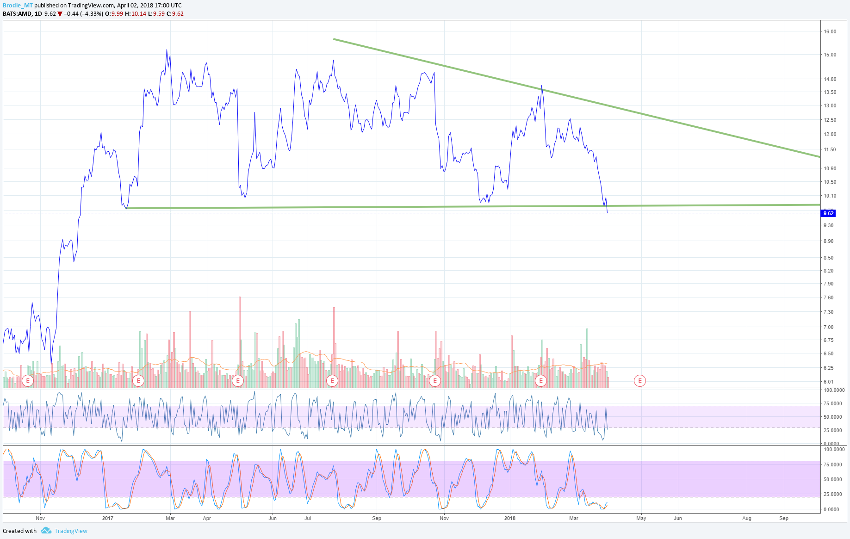Open the Brodie_MT author profile link
The width and height of the screenshot is (850, 539).
point(18,6)
